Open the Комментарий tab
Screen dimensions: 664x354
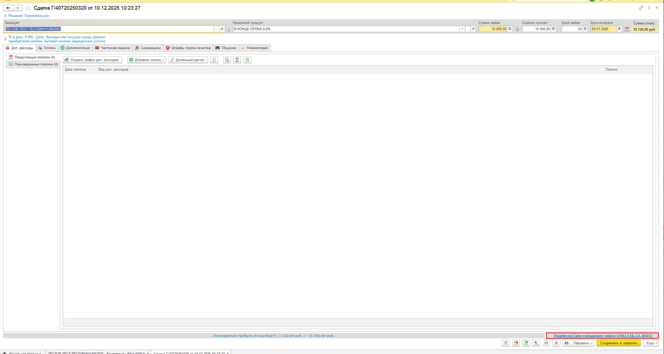click(x=255, y=48)
